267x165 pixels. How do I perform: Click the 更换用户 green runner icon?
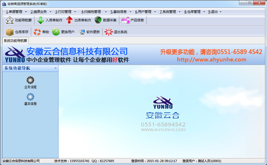coord(56,32)
